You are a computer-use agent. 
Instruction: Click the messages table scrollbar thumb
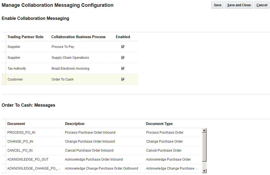(204, 147)
